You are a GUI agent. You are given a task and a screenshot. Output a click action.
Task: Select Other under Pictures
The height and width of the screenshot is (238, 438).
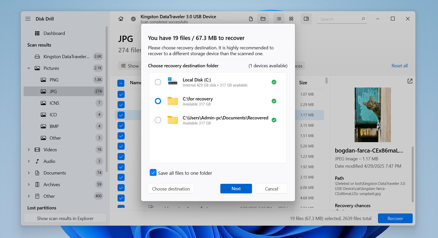click(x=64, y=138)
